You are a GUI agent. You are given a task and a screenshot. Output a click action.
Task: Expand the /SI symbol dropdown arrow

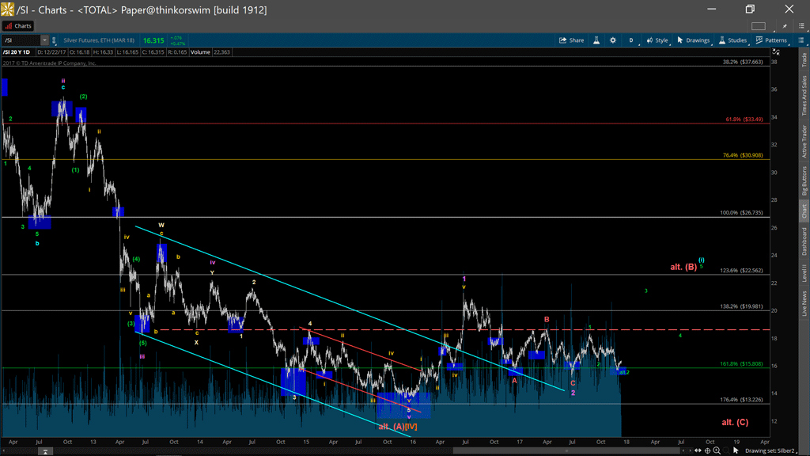(44, 40)
